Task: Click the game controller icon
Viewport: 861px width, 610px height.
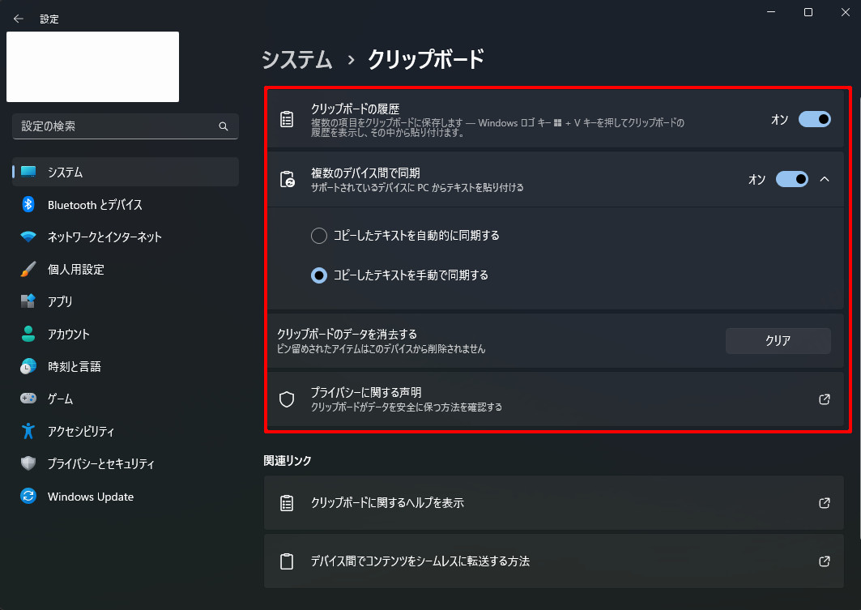Action: pos(28,399)
